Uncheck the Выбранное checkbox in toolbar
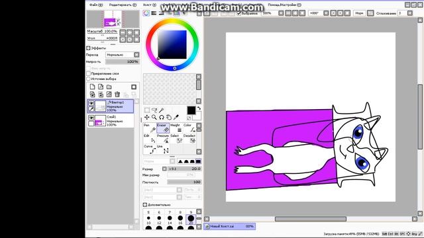The image size is (424, 238). [x=238, y=13]
